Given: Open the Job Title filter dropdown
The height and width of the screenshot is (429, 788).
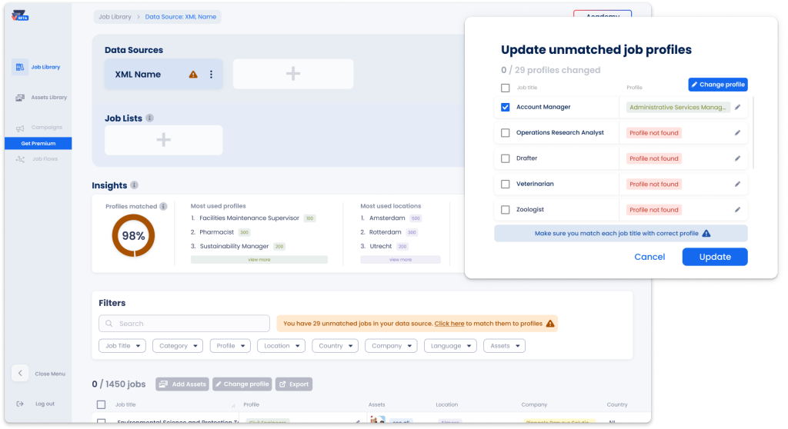Looking at the screenshot, I should pyautogui.click(x=122, y=346).
